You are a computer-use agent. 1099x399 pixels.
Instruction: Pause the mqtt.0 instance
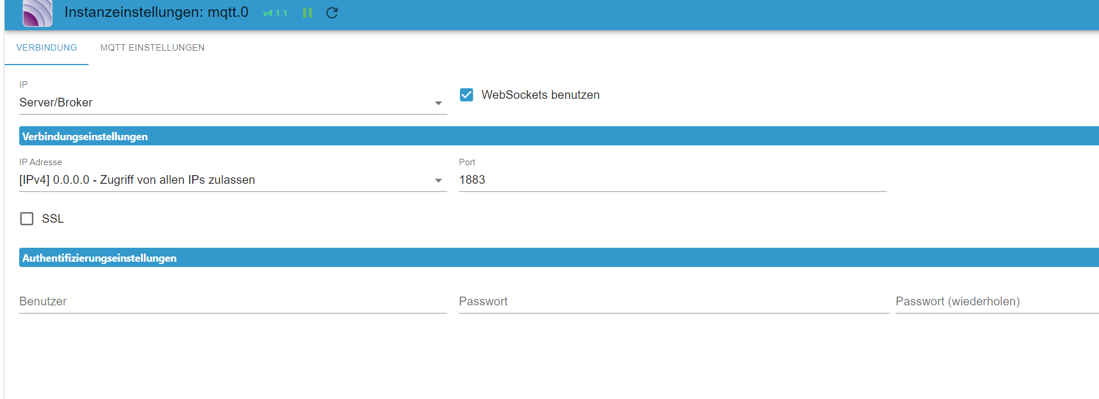(308, 13)
